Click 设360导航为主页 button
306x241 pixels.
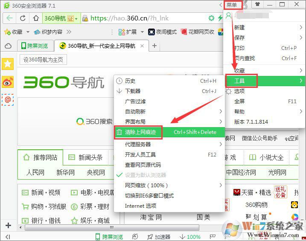(x=43, y=60)
